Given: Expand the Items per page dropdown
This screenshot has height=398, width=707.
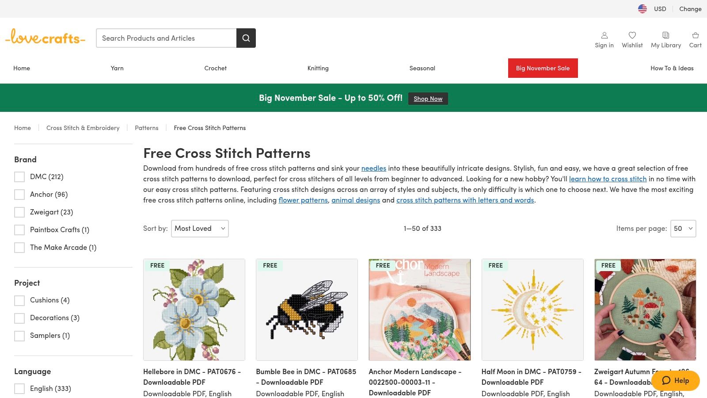Looking at the screenshot, I should tap(683, 229).
